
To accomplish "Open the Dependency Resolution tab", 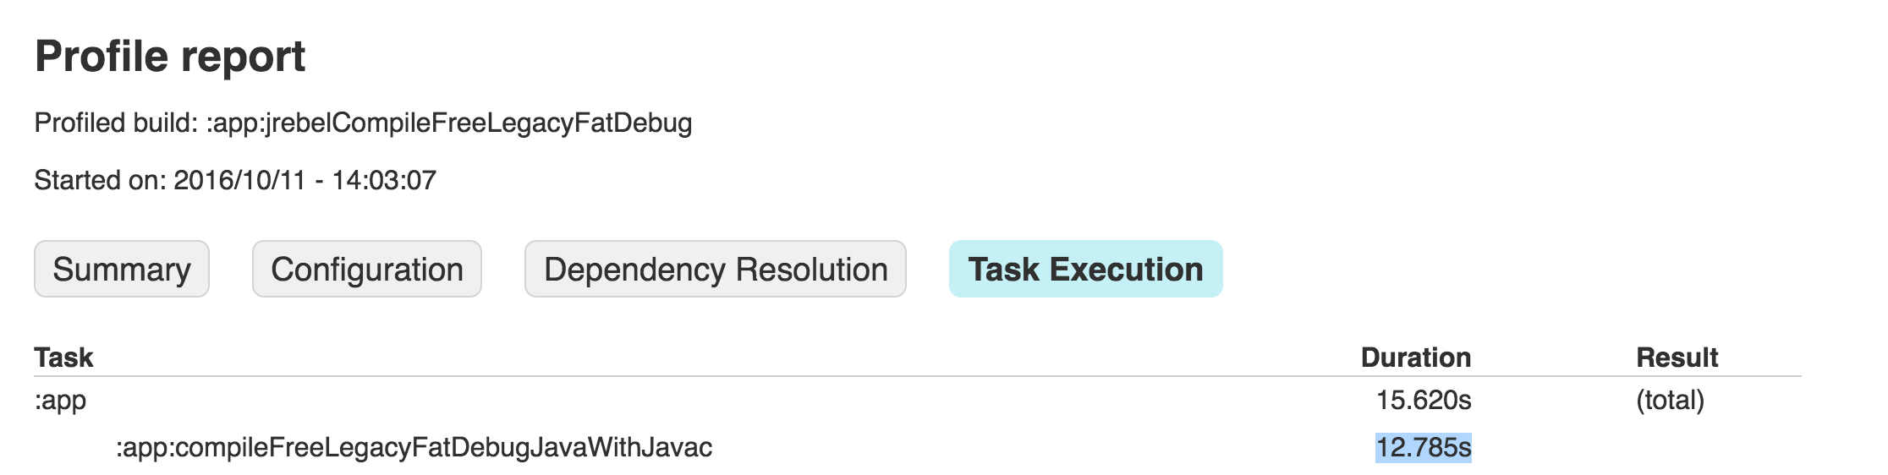I will [716, 270].
